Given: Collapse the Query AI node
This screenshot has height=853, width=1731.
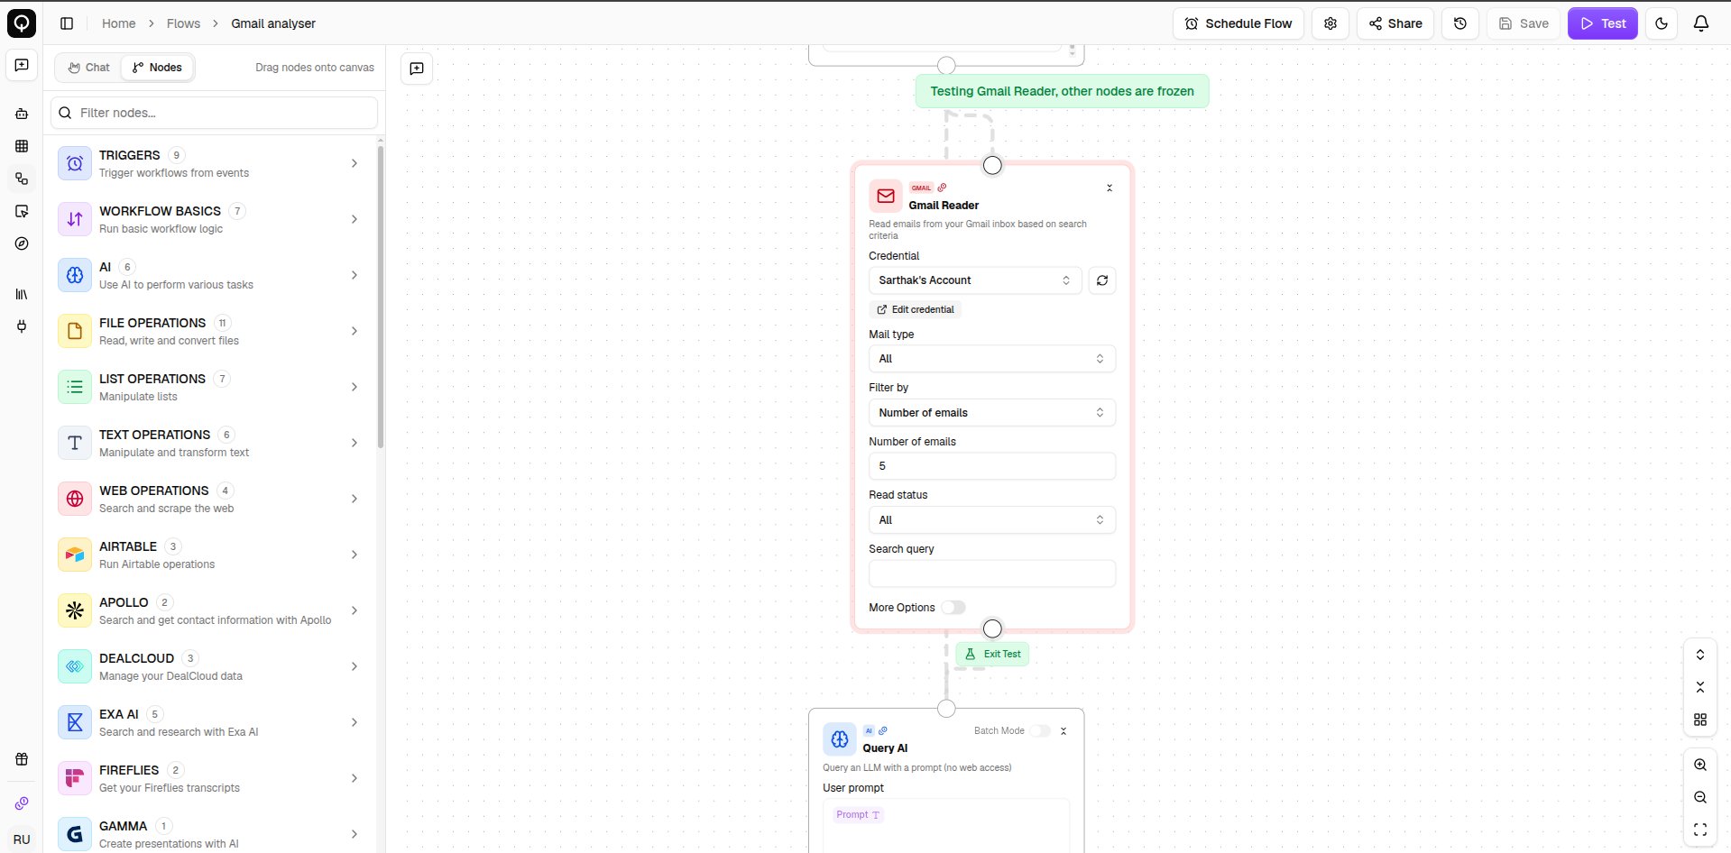Looking at the screenshot, I should pyautogui.click(x=1063, y=731).
